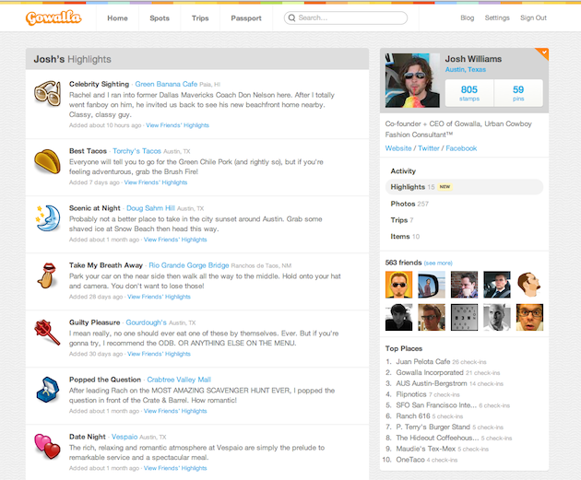This screenshot has width=581, height=480.
Task: Open Crabtree Valley Mall link
Action: tap(179, 380)
